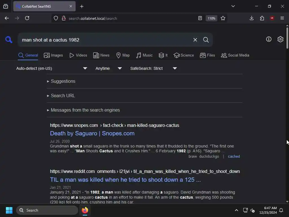Open the cached link for Snopes result
Image resolution: width=289 pixels, height=217 pixels.
pos(234,156)
